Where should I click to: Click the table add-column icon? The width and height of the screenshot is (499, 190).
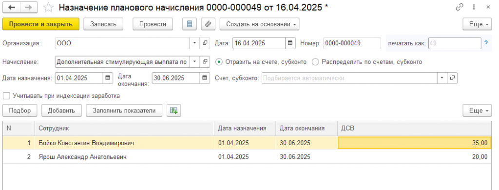coord(174,111)
